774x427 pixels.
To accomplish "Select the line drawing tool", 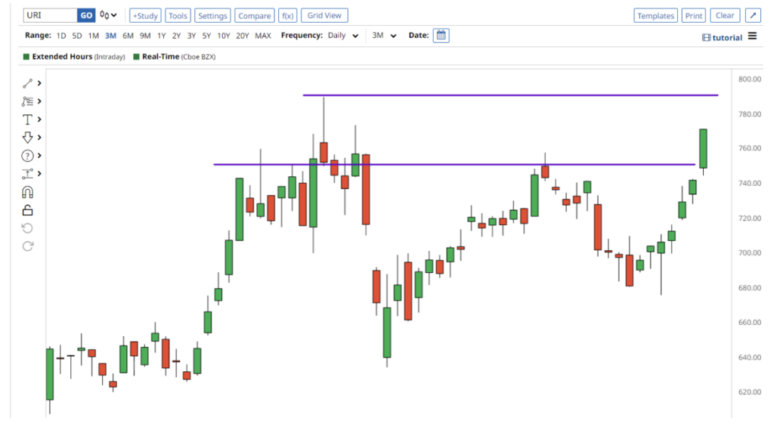I will click(27, 83).
